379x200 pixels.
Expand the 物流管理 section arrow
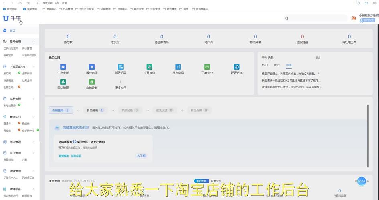click(x=34, y=142)
